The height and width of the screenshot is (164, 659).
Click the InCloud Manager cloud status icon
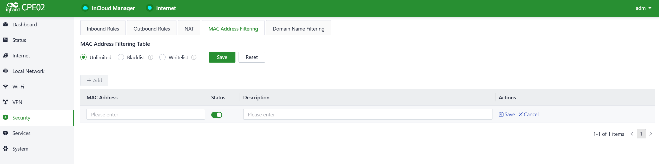click(85, 8)
